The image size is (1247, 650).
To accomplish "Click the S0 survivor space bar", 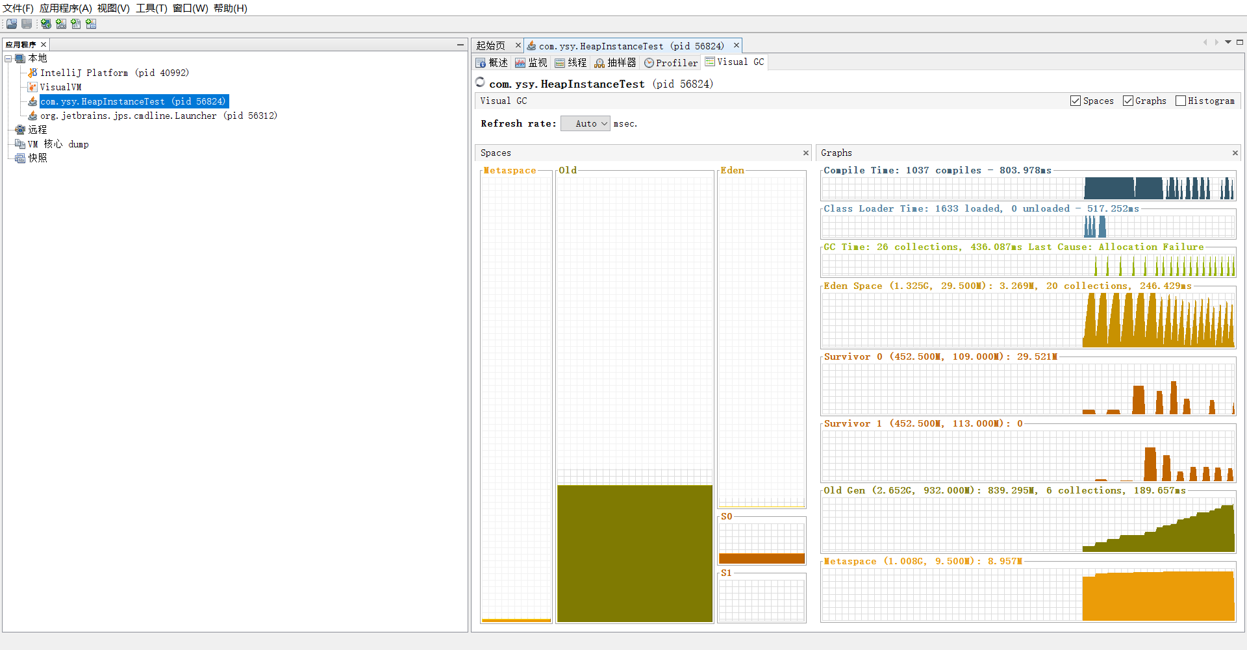I will (762, 558).
